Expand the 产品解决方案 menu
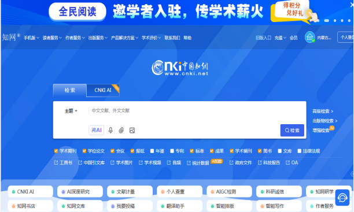 coord(124,38)
